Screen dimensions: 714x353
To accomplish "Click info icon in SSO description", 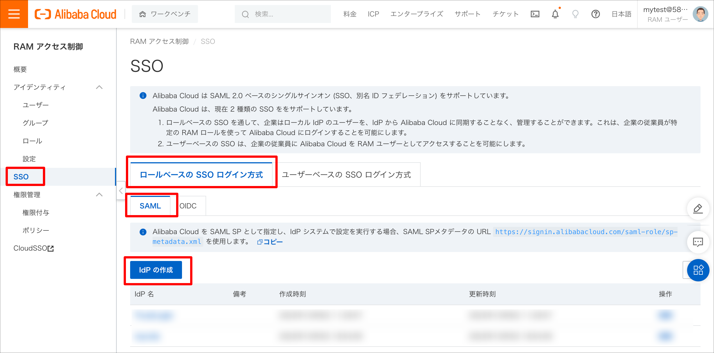I will click(x=143, y=96).
